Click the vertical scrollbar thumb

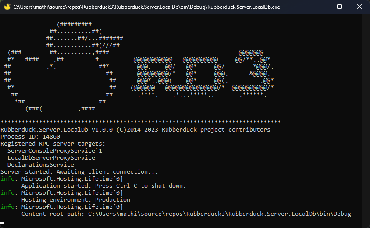point(366,25)
